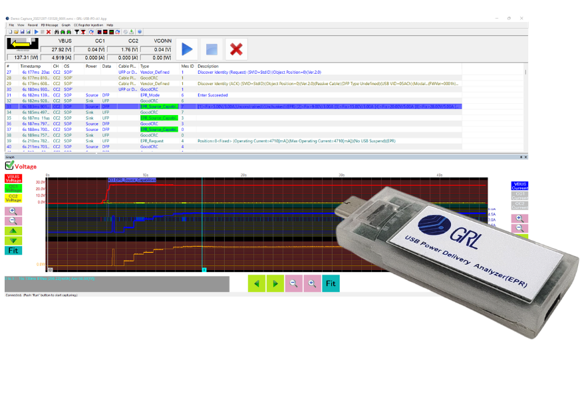Image resolution: width=582 pixels, height=399 pixels.
Task: Open the PD Message menu
Action: (x=49, y=25)
